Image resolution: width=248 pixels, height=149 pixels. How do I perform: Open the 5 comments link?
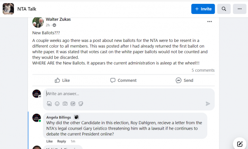tap(203, 70)
